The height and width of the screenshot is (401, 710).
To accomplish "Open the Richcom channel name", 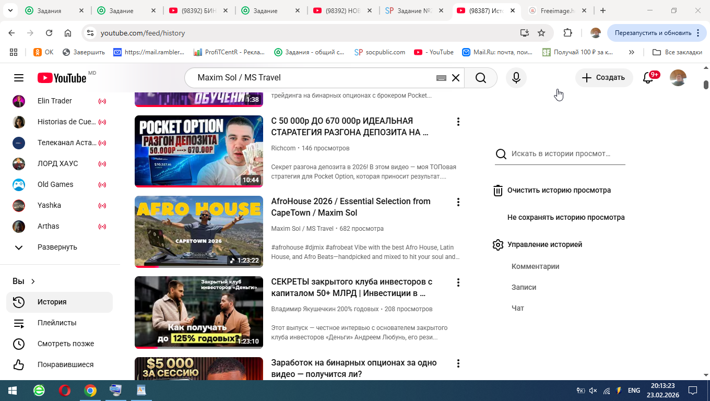I will (x=283, y=148).
